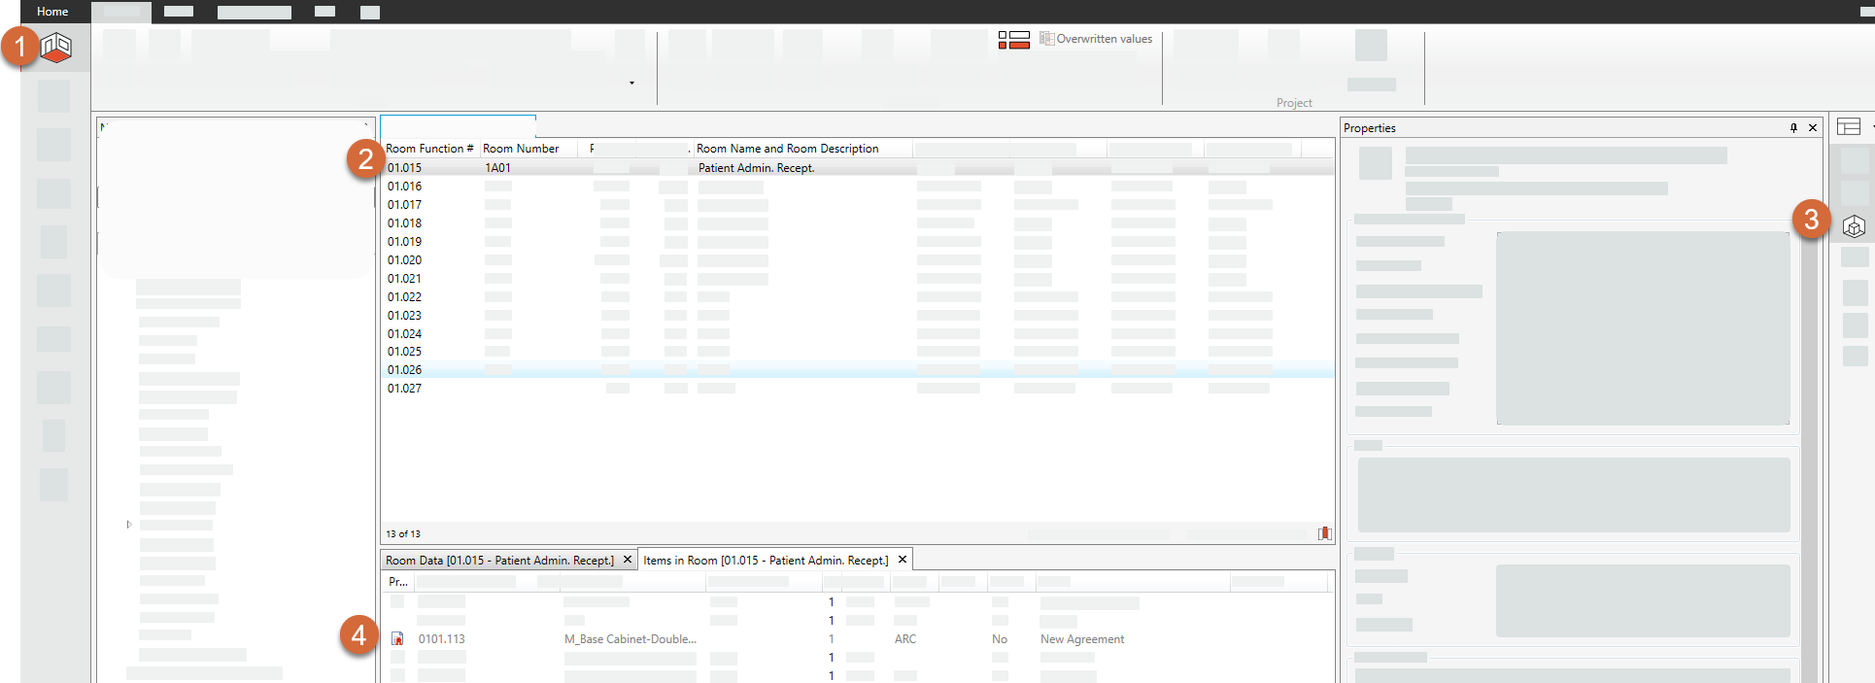This screenshot has height=683, width=1875.
Task: Expand the tree node in the left panel
Action: [x=129, y=525]
